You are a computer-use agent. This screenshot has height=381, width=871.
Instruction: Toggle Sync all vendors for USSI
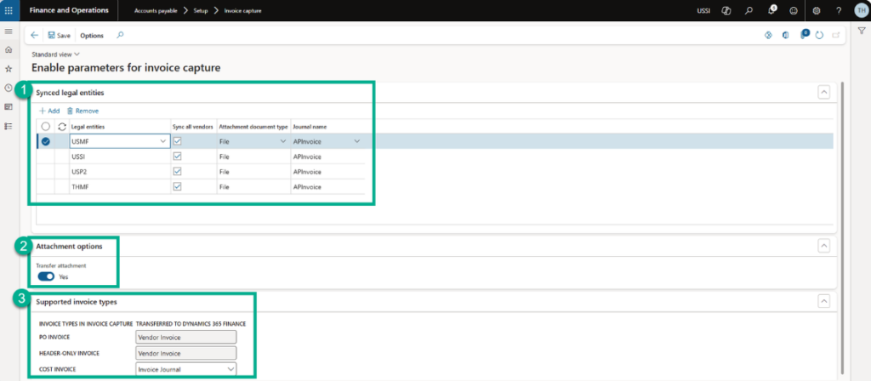point(177,156)
